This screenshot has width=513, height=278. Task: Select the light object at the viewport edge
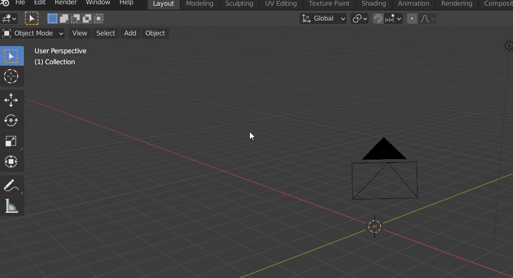point(509,46)
